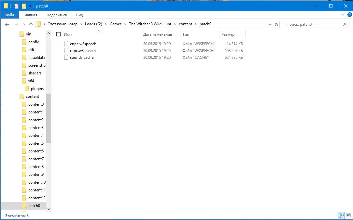Open the Вид ribbon tab
Image resolution: width=353 pixels, height=220 pixels.
coord(79,15)
